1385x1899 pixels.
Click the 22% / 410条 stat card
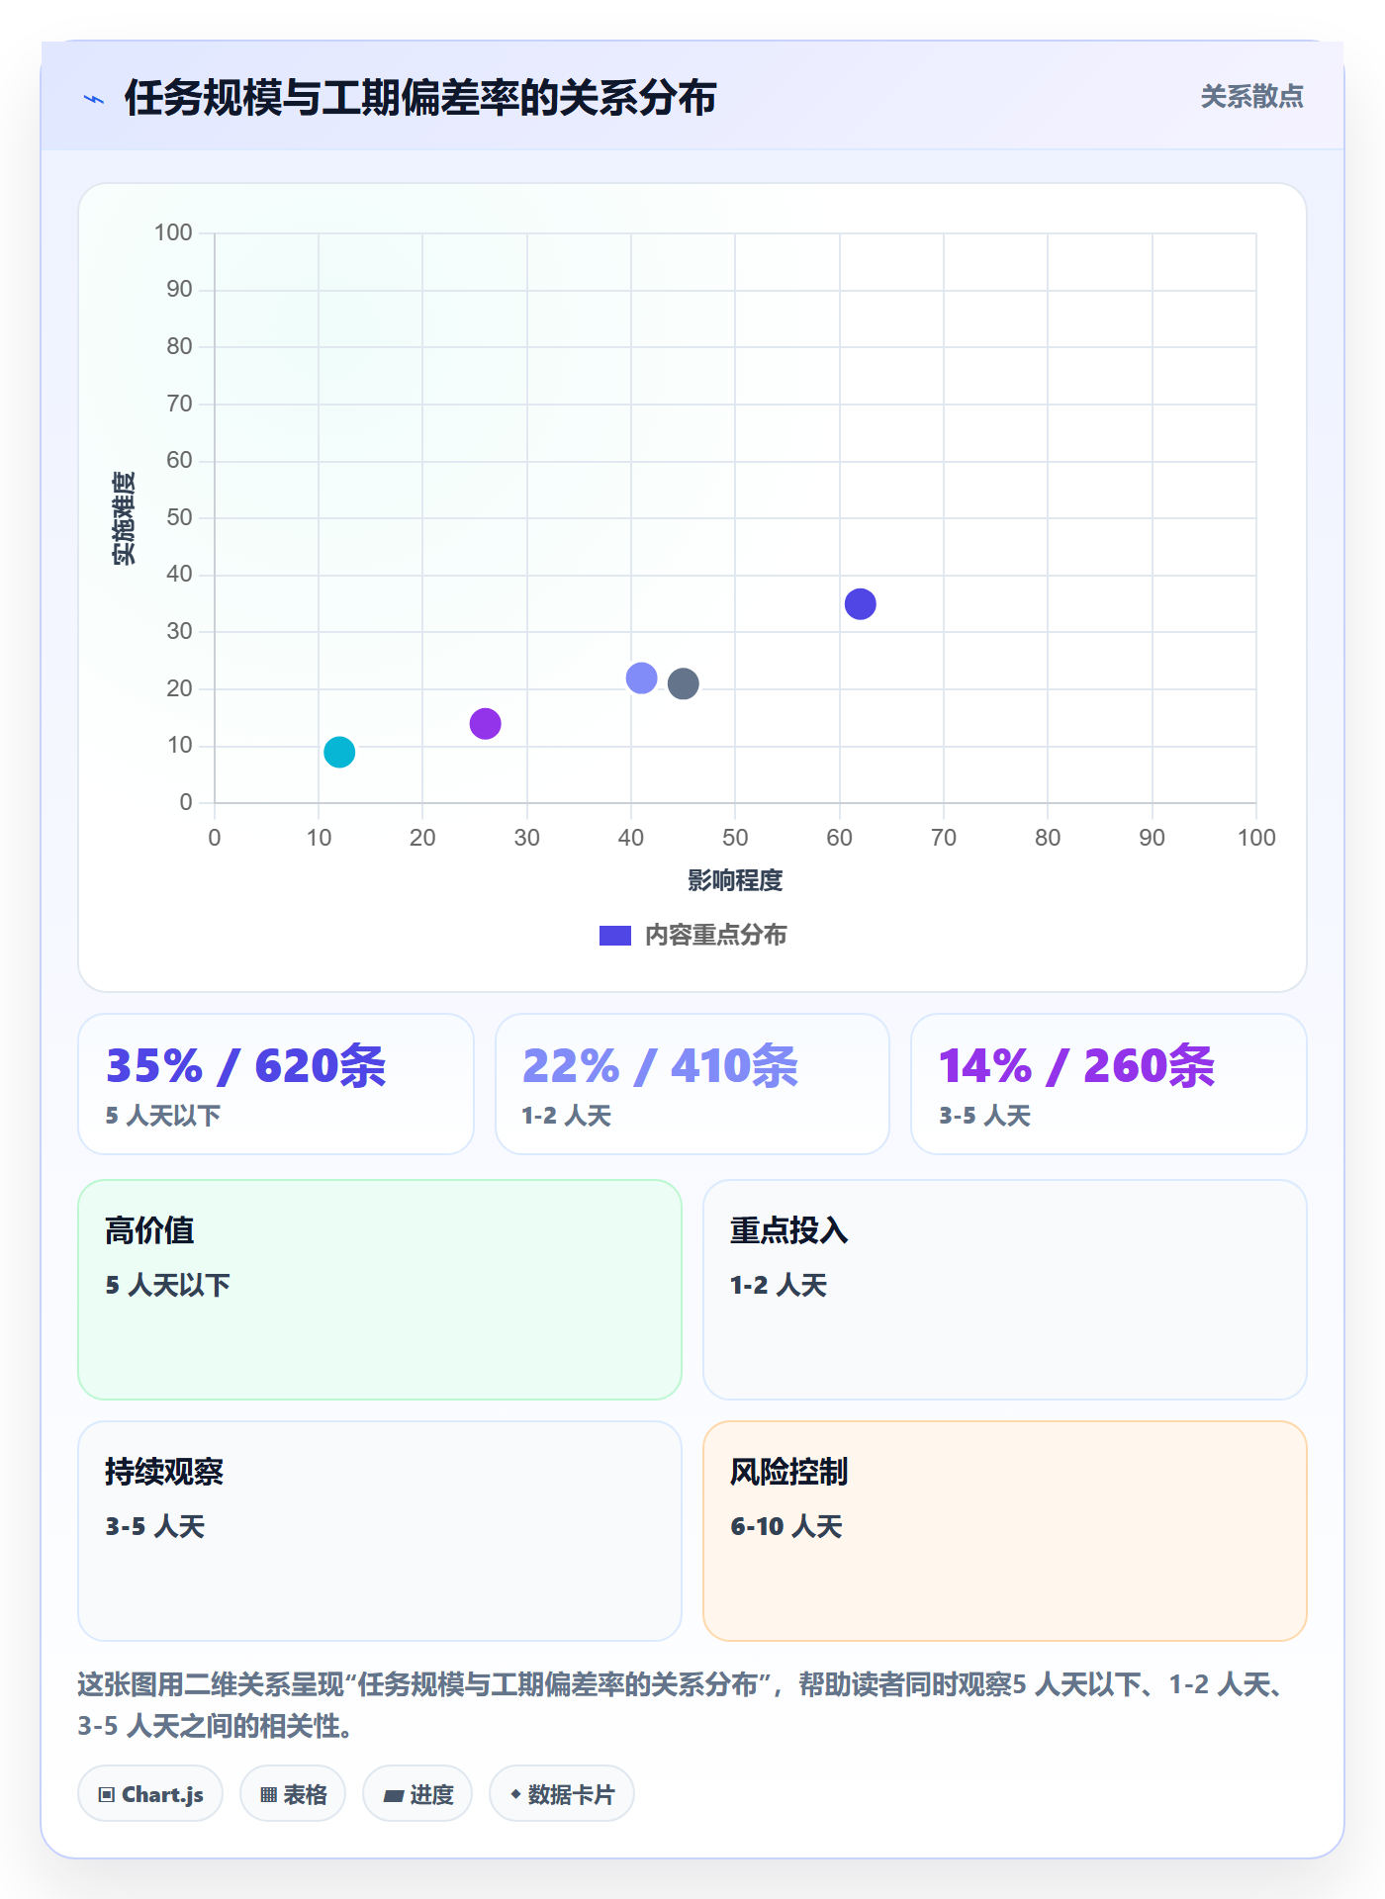point(692,1084)
